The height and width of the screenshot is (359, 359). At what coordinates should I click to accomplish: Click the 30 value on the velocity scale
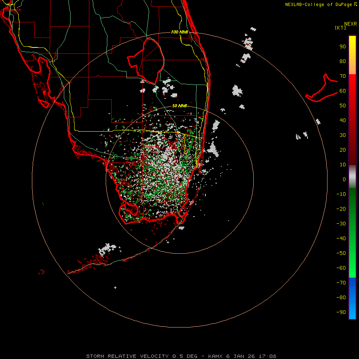(x=343, y=135)
